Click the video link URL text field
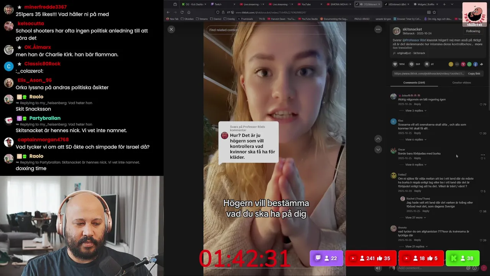 (429, 74)
